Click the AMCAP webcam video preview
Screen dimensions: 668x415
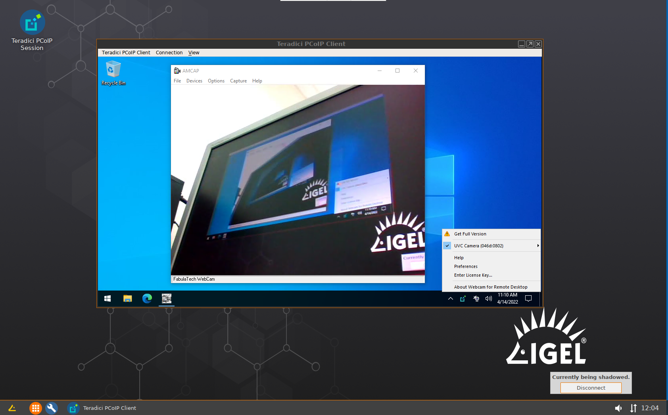(x=298, y=180)
